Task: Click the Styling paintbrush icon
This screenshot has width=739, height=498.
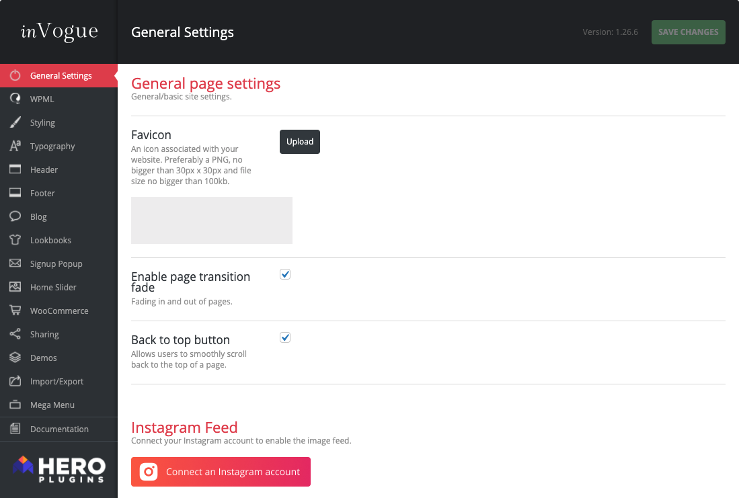Action: 15,122
